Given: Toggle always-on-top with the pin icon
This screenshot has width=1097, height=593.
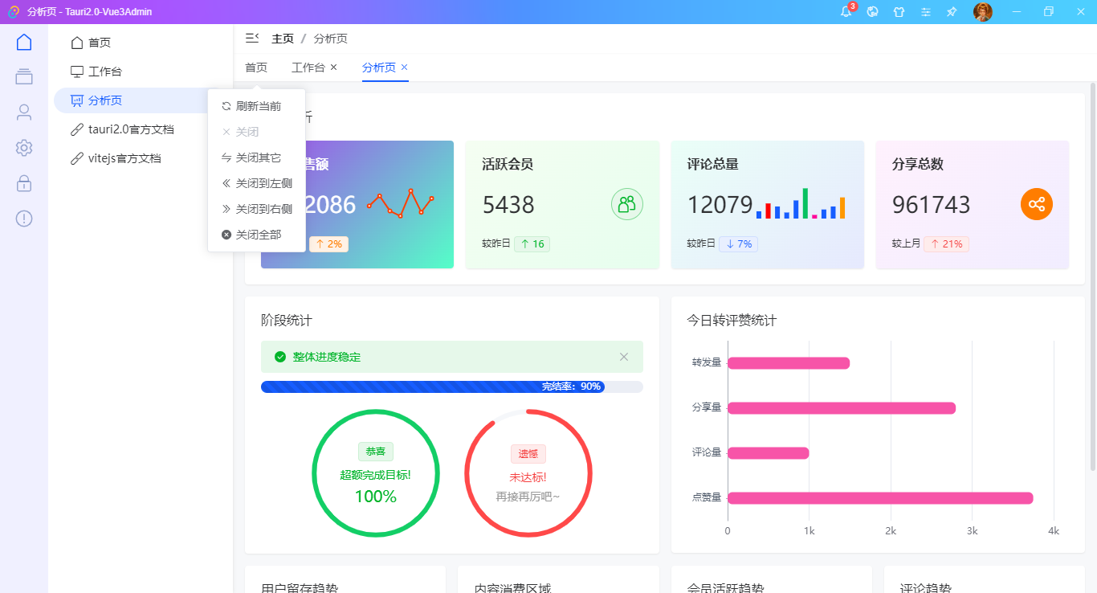Looking at the screenshot, I should (952, 12).
